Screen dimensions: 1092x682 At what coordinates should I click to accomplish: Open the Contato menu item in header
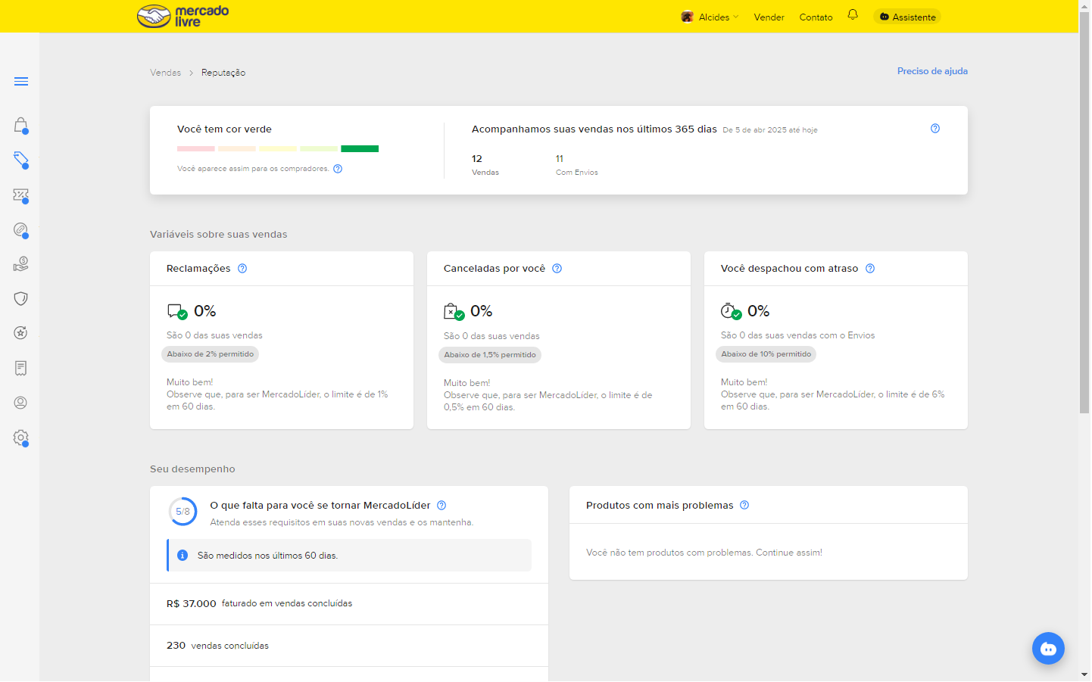816,17
